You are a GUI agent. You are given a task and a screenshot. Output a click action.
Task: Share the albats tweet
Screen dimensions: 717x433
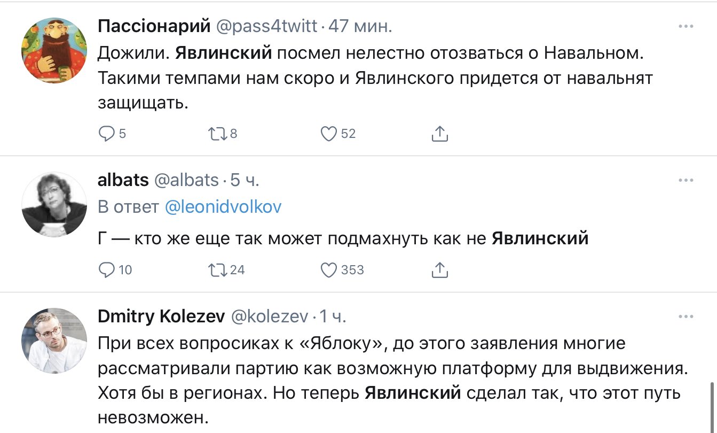439,270
